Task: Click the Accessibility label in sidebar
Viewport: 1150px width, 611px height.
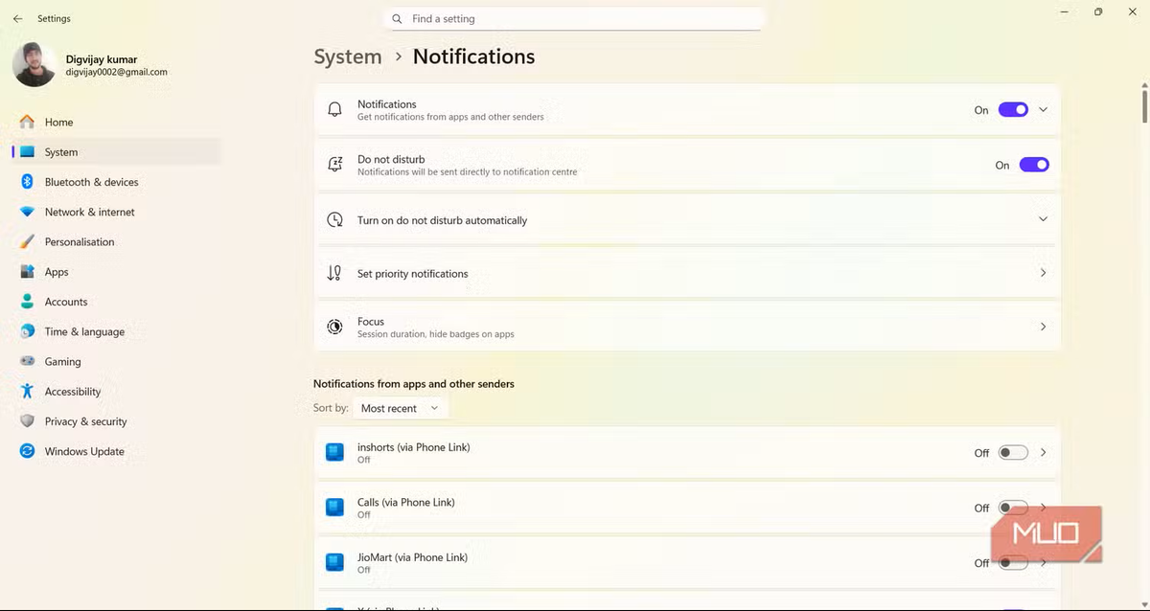Action: point(73,392)
